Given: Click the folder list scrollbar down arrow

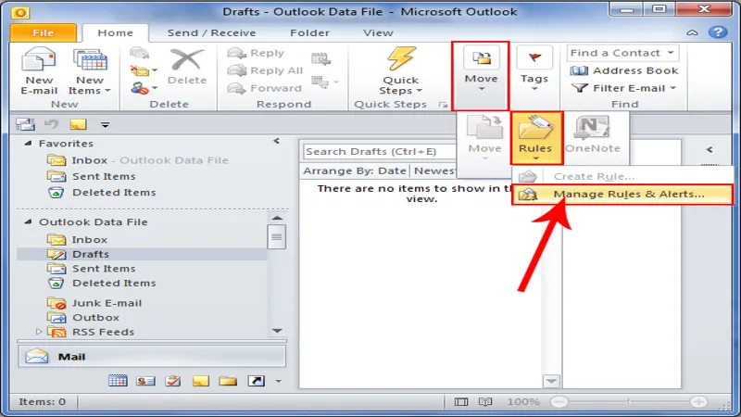Looking at the screenshot, I should pos(277,331).
